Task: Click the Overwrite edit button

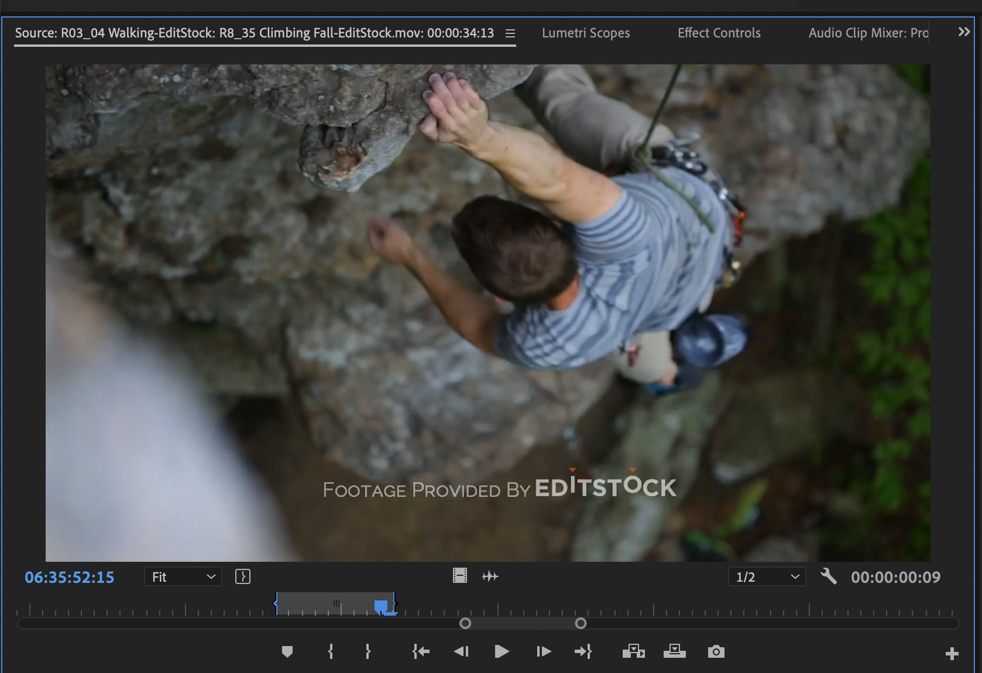Action: (x=674, y=651)
